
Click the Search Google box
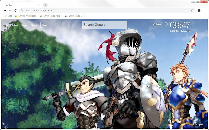tap(104, 25)
